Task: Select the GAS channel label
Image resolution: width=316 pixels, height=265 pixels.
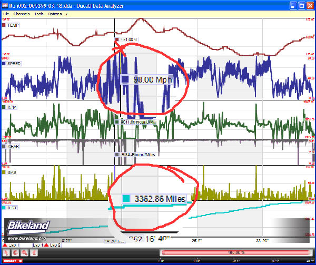Action: tap(13, 172)
